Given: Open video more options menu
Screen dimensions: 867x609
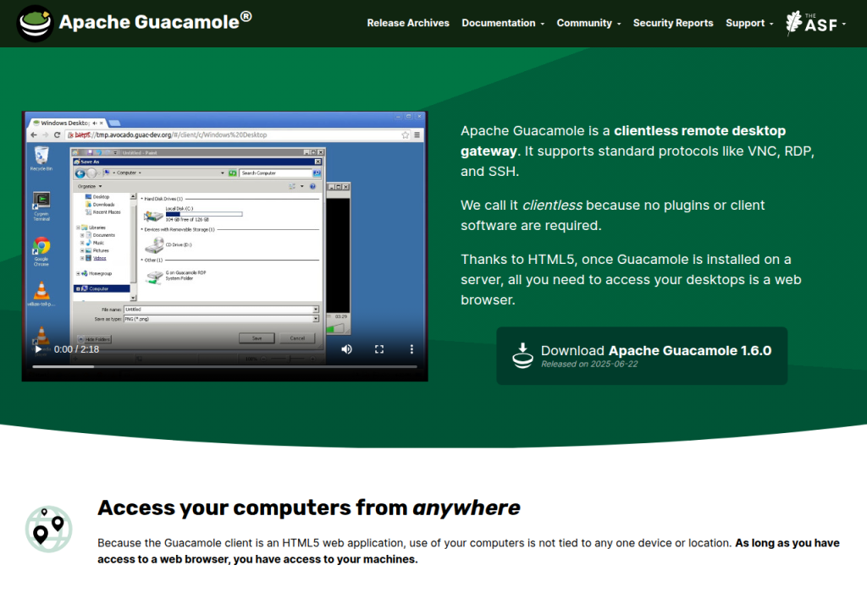Looking at the screenshot, I should (x=411, y=349).
